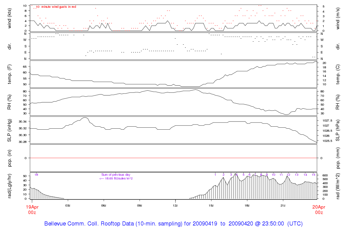The width and height of the screenshot is (347, 237).
Task: Click the '30.30' pressure tick label
Action: (x=23, y=135)
